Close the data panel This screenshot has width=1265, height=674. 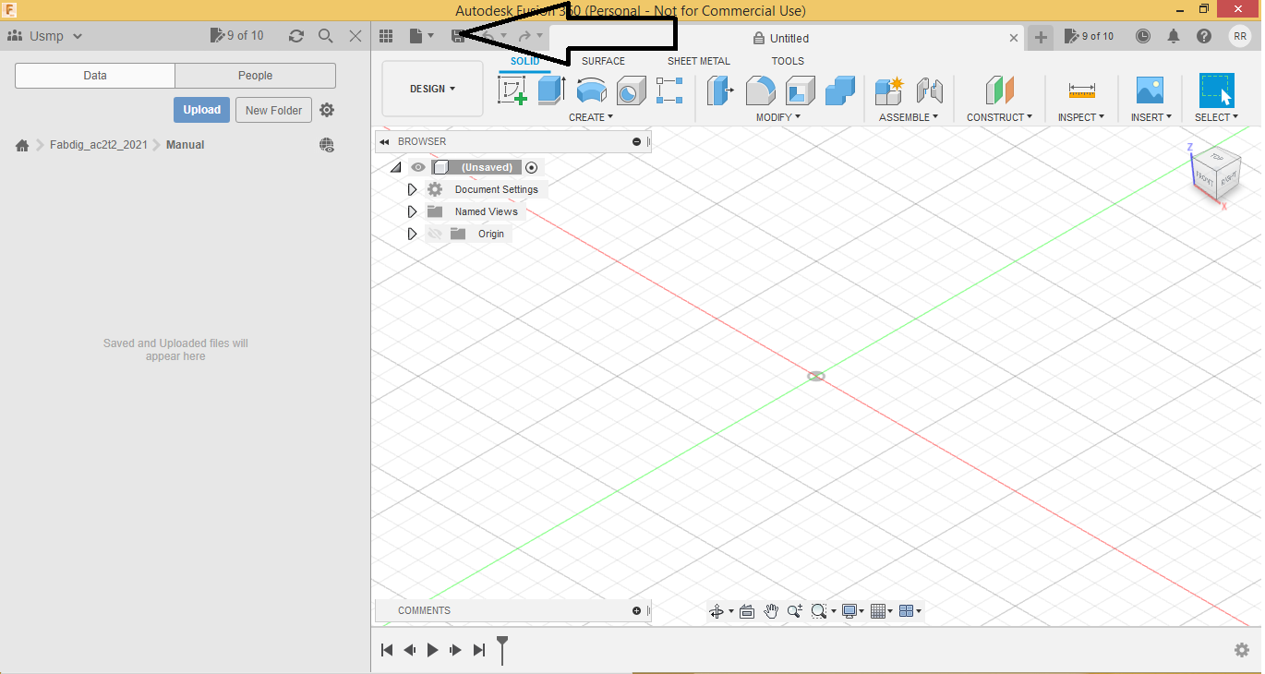pos(355,36)
